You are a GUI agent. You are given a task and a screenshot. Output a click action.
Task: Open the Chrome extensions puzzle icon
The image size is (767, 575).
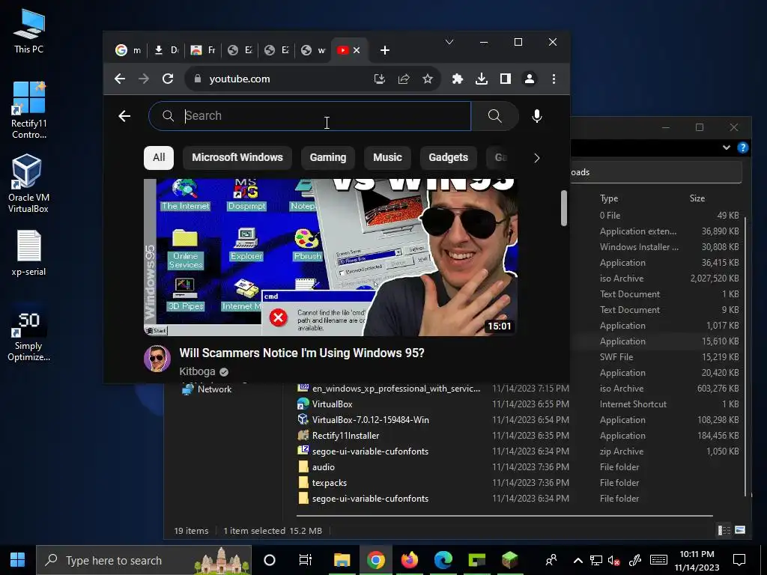[458, 79]
